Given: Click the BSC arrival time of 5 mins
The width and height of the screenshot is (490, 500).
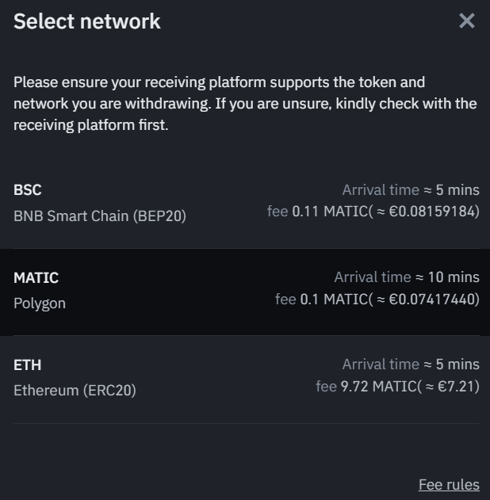Looking at the screenshot, I should [x=411, y=190].
